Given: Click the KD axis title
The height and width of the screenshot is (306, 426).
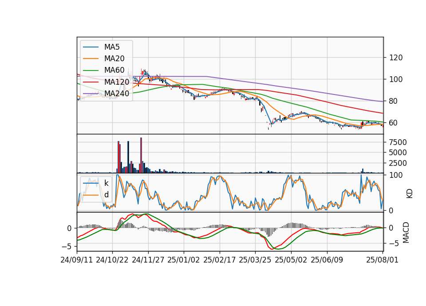Looking at the screenshot, I should pos(410,194).
